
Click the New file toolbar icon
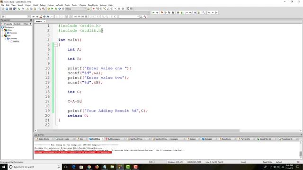coord(3,8)
